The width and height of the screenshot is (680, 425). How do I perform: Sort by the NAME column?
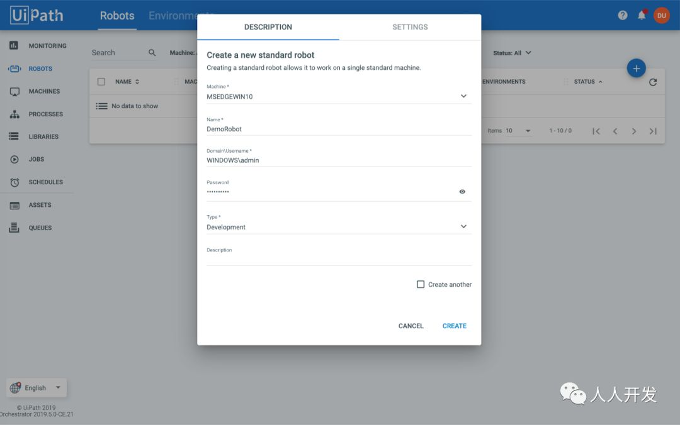coord(127,82)
